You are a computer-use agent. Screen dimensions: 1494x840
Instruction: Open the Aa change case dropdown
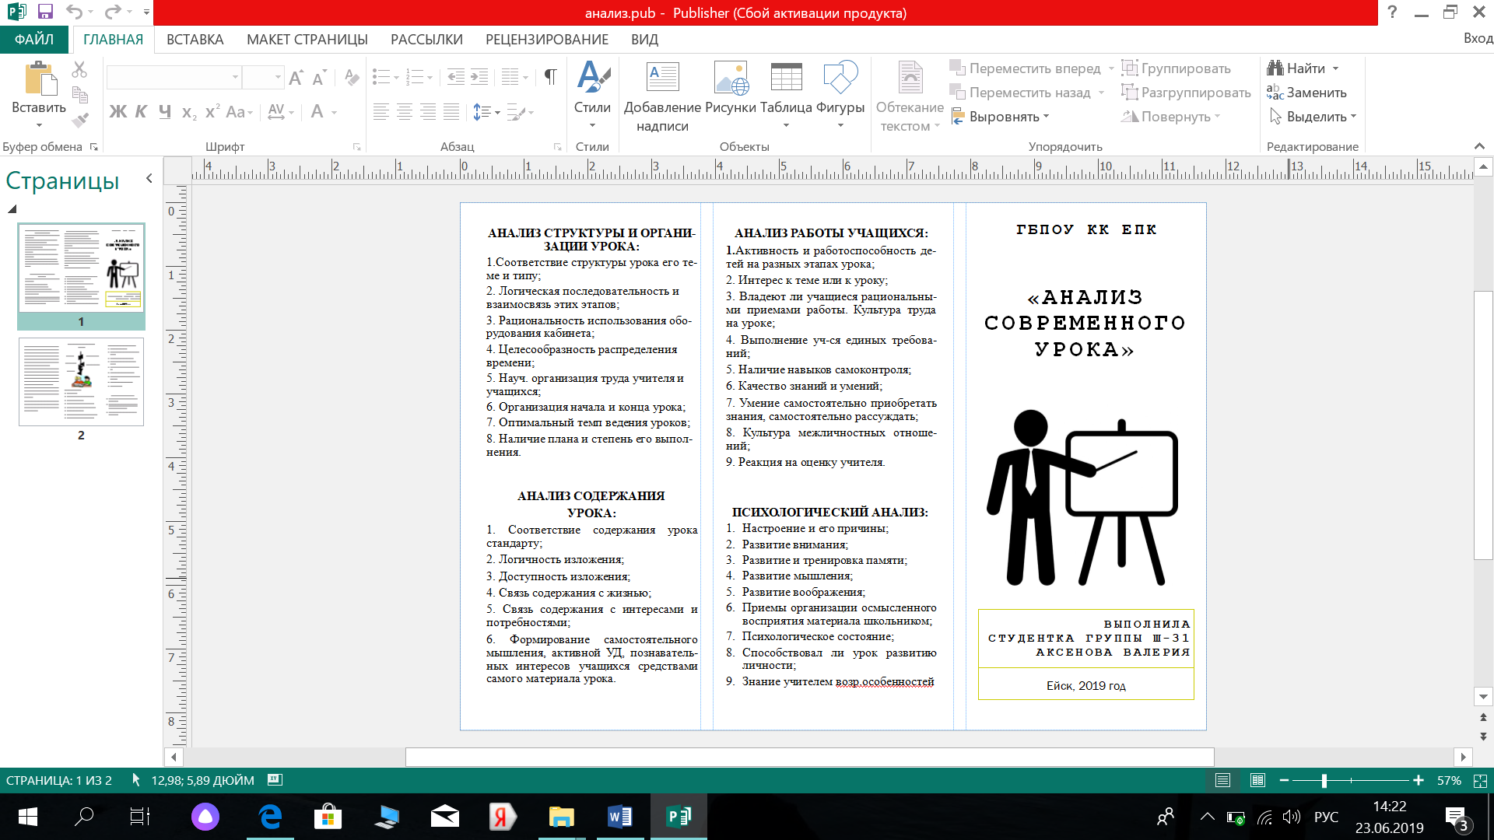240,112
